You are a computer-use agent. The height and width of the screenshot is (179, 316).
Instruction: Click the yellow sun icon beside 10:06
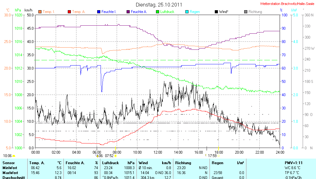pos(14,156)
